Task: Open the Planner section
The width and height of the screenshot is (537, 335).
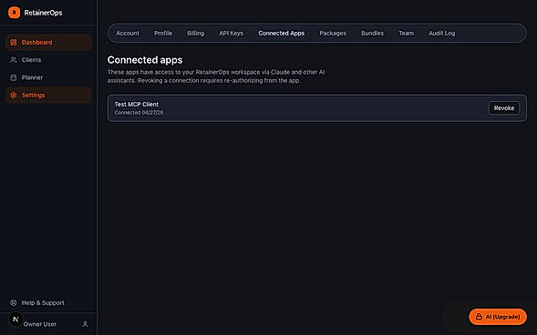Action: pyautogui.click(x=48, y=77)
